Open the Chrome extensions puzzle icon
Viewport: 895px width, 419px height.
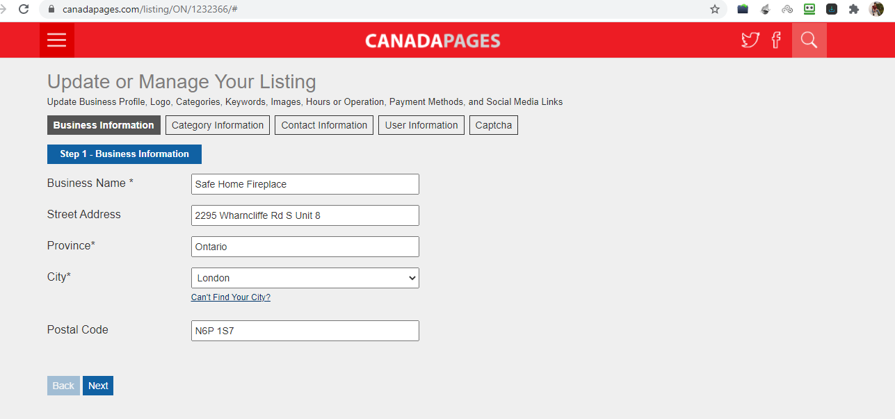pyautogui.click(x=854, y=9)
